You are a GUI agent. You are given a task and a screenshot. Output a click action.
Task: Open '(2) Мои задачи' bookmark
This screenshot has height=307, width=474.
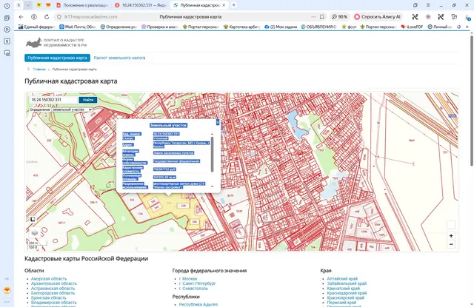coord(281,27)
